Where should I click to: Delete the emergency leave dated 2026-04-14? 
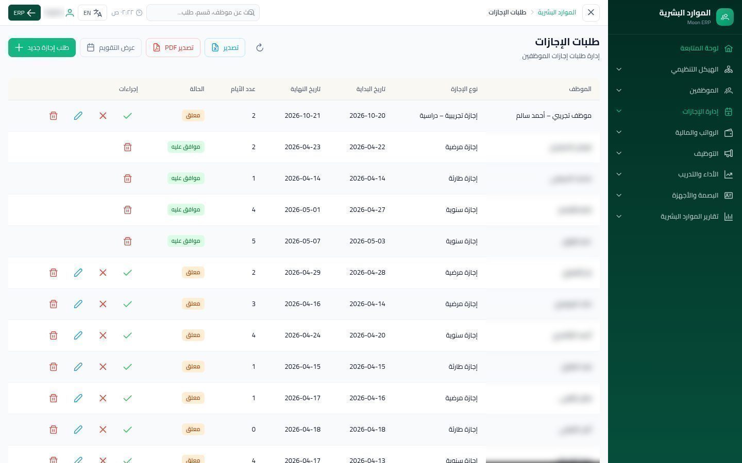[x=128, y=179]
